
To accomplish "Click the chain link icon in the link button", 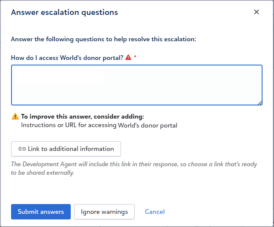I will 22,149.
